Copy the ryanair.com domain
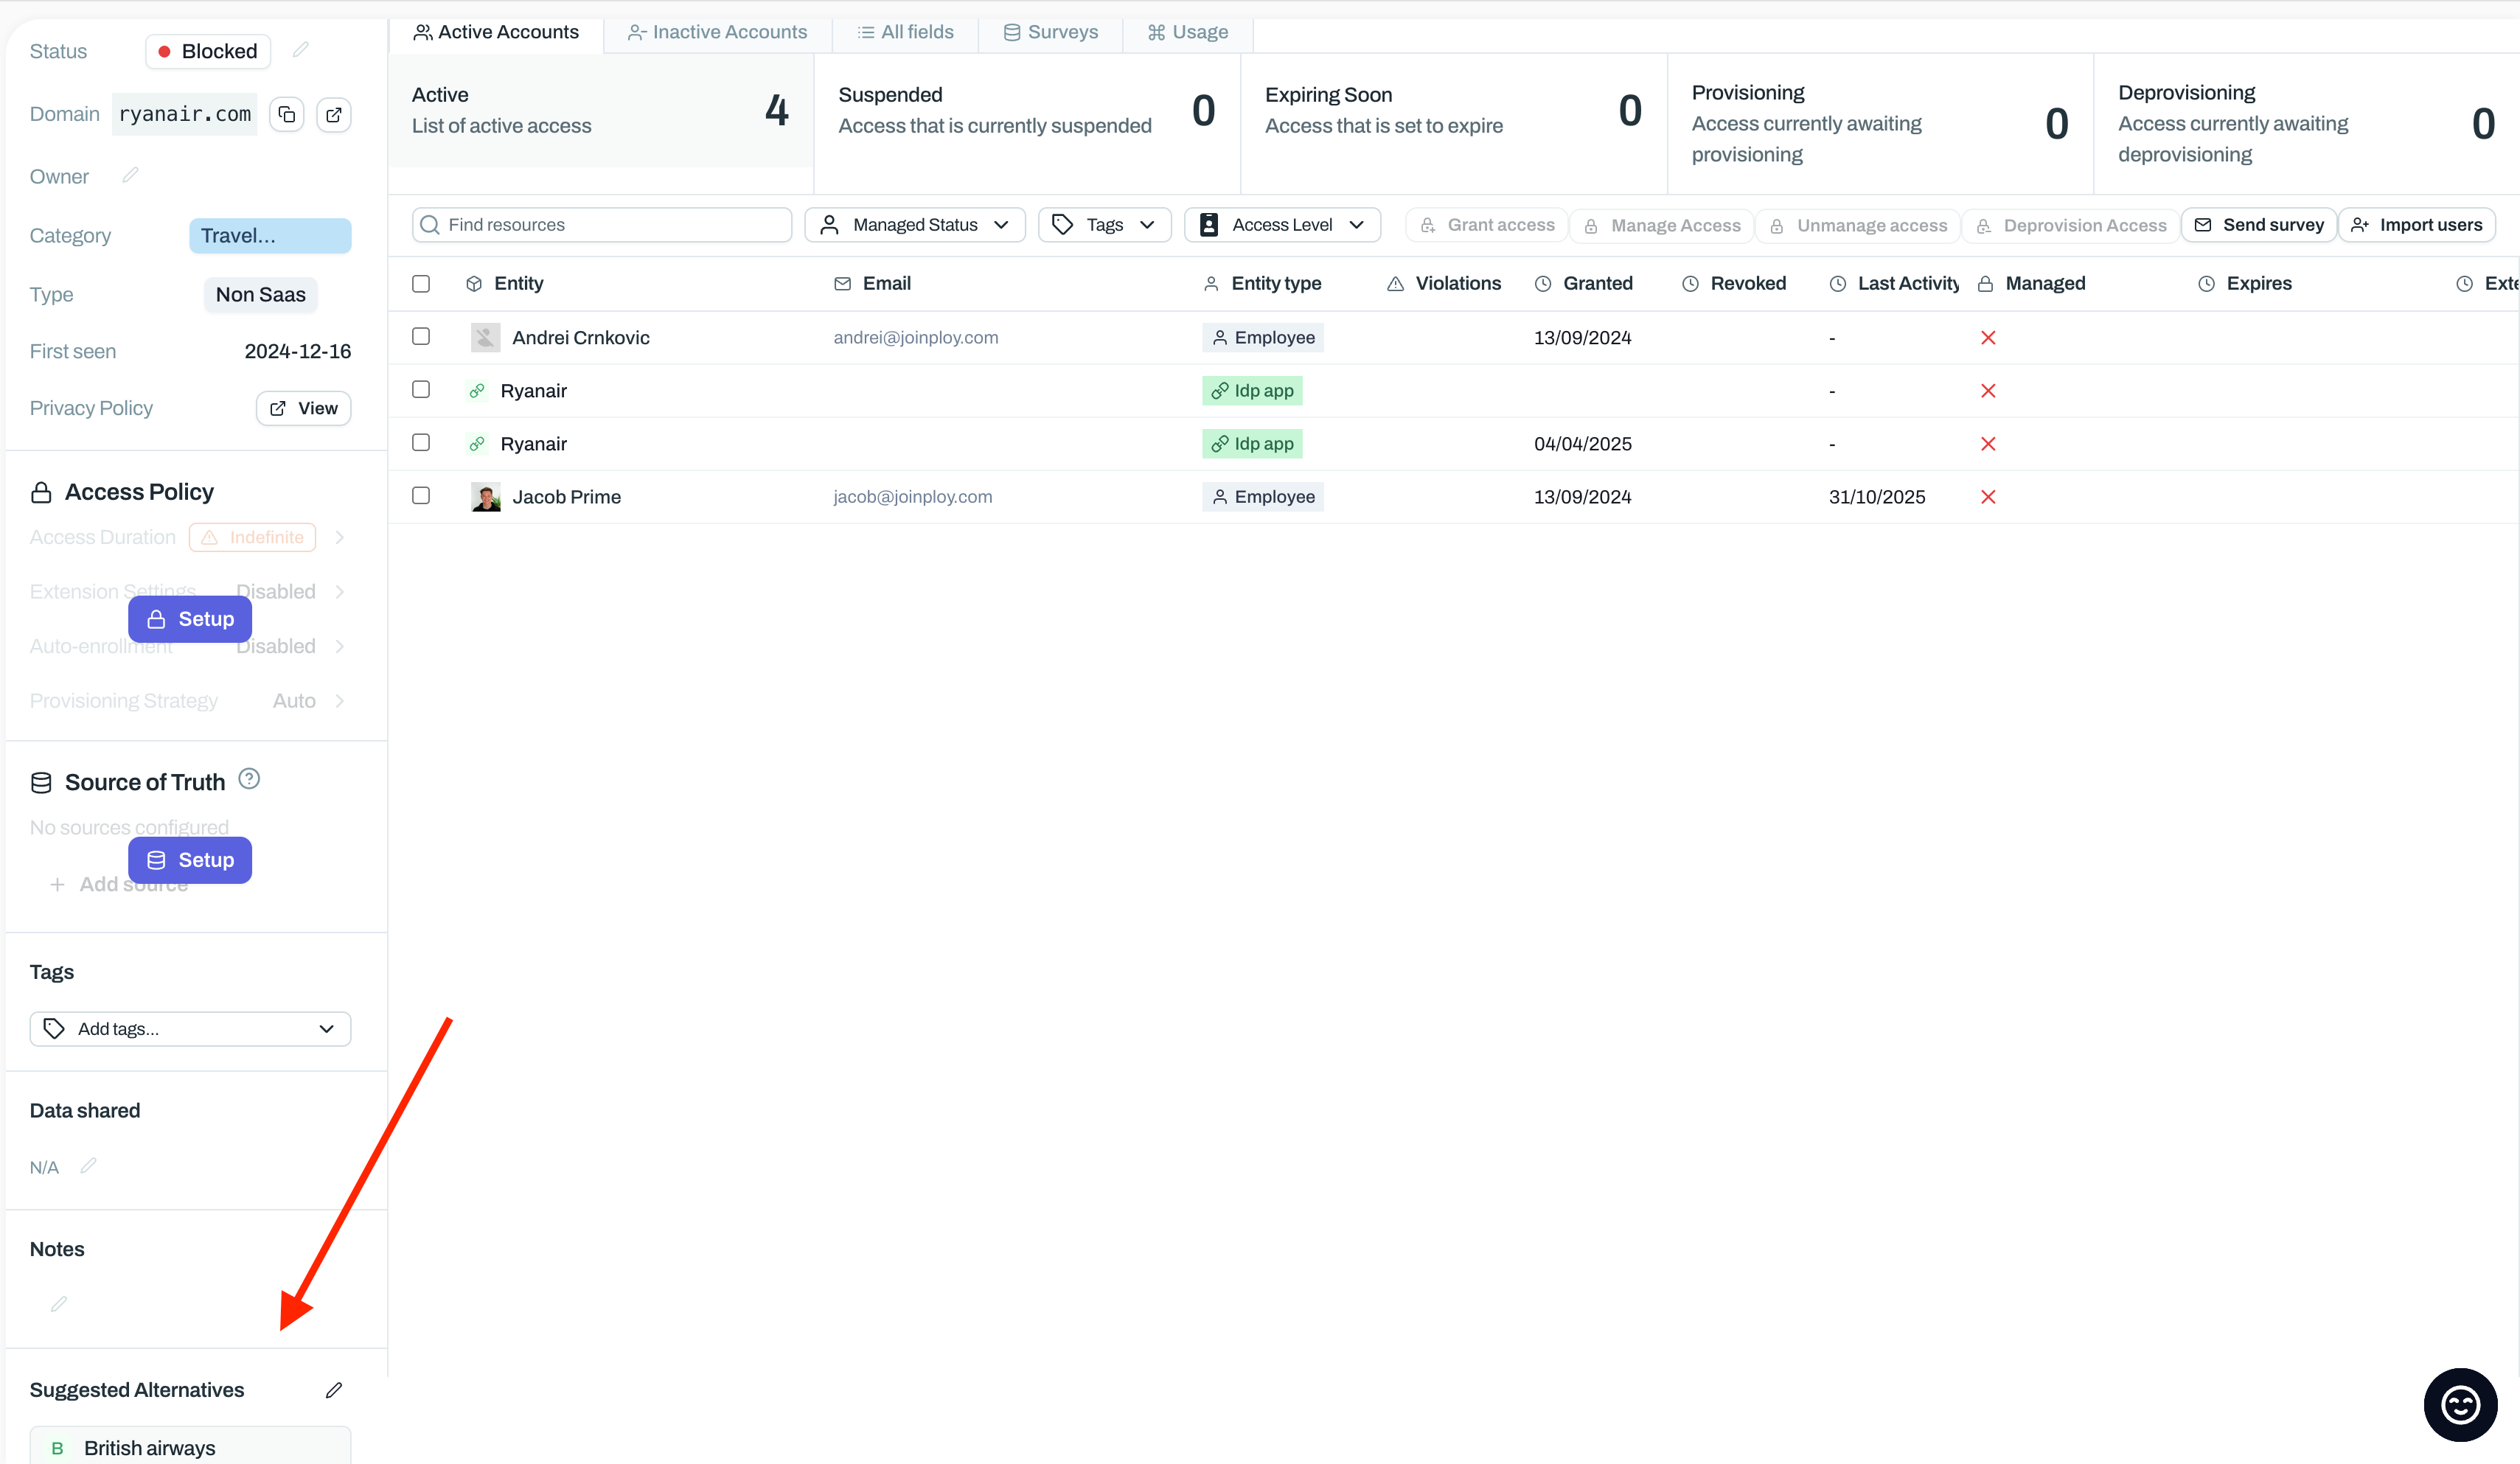The height and width of the screenshot is (1464, 2520). [287, 114]
